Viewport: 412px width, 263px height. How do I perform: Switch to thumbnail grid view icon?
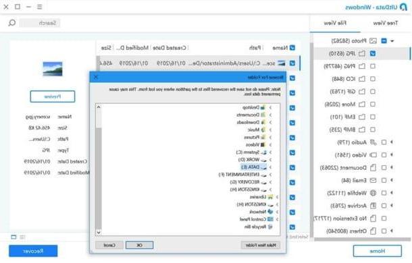pyautogui.click(x=14, y=237)
